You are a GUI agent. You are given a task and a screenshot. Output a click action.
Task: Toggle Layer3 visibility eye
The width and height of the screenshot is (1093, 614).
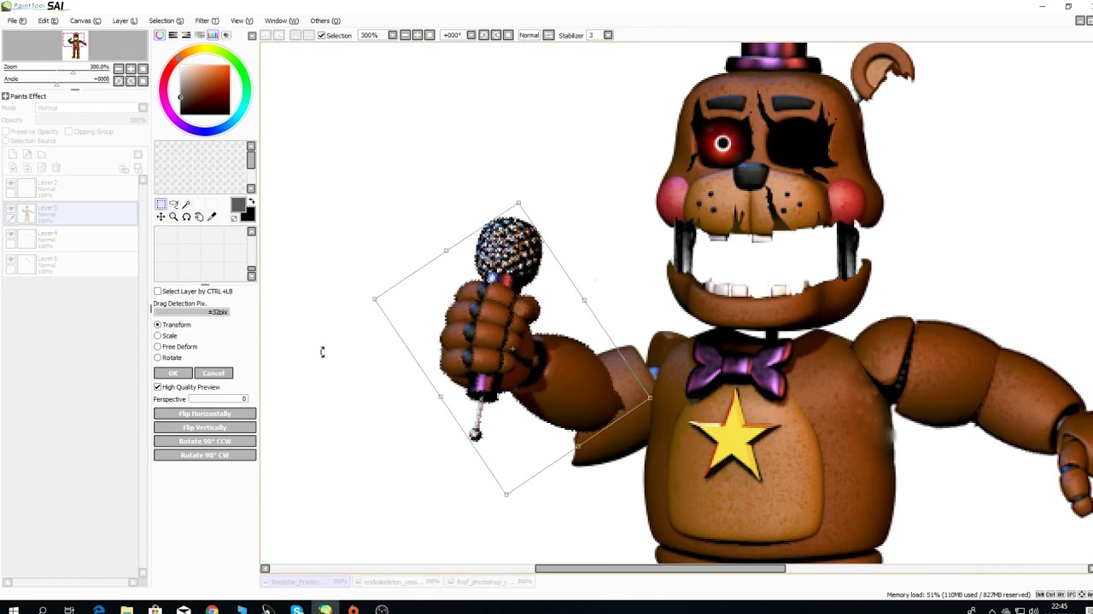click(10, 208)
